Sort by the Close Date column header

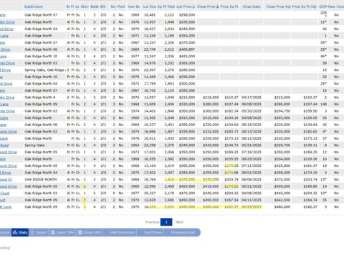[x=252, y=6]
